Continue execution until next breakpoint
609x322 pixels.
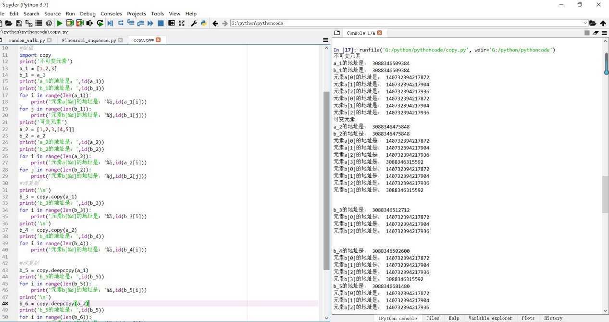point(150,23)
